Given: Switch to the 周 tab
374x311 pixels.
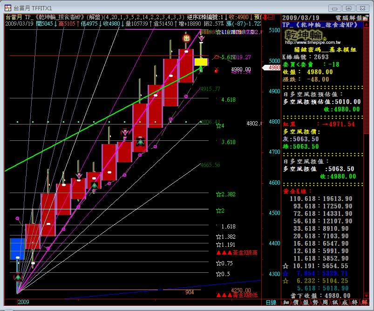Looking at the screenshot, I should pyautogui.click(x=325, y=303).
